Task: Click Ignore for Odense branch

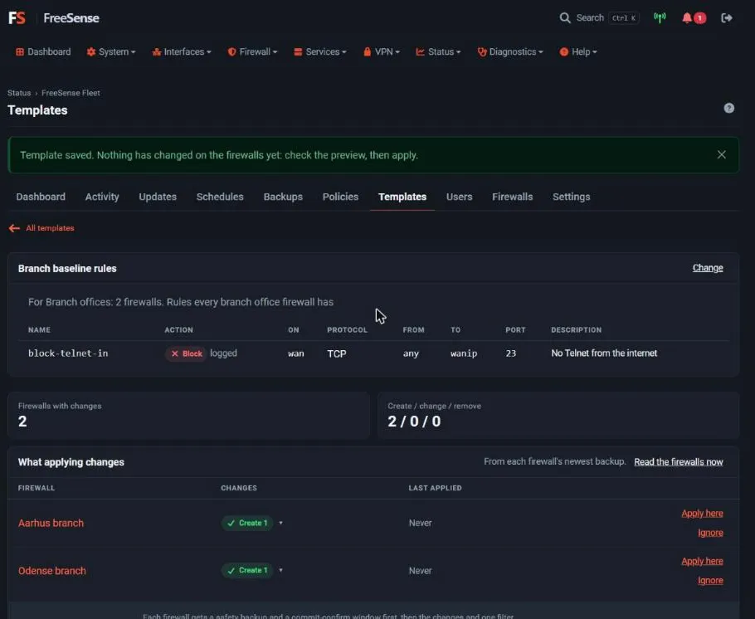Action: pos(711,581)
